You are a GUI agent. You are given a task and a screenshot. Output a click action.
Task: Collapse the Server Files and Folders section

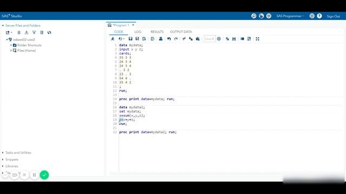click(x=3, y=25)
